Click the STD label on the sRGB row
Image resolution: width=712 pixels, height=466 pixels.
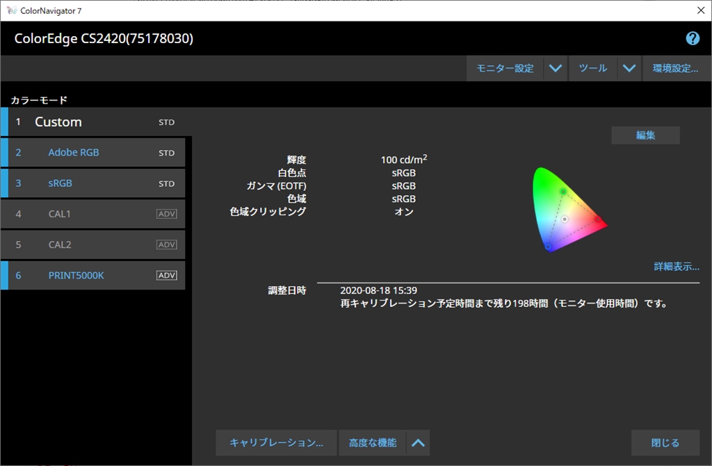click(x=167, y=184)
